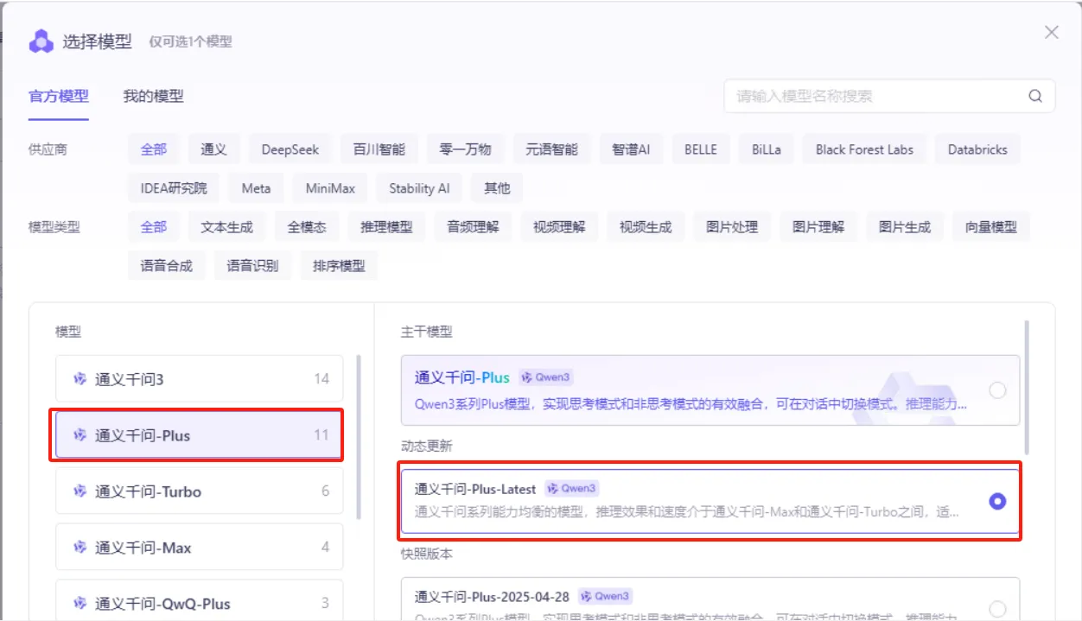
Task: Click the model name search field
Action: [x=889, y=96]
